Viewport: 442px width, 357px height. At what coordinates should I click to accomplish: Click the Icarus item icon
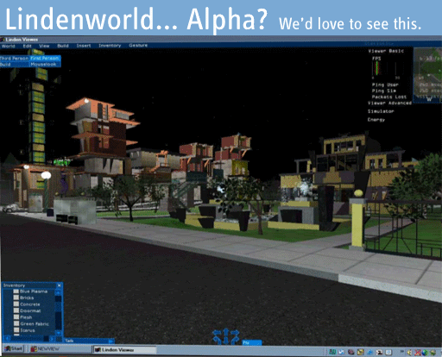[16, 330]
